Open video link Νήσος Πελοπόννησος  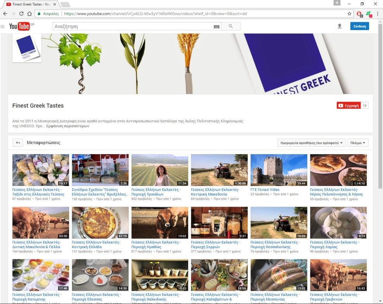336,192
